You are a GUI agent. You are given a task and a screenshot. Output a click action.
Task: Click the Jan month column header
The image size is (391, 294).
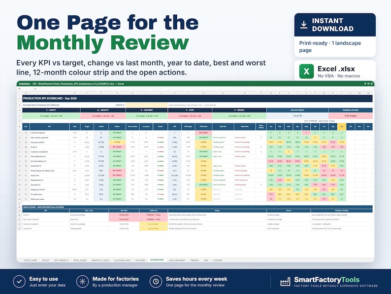[x=271, y=127]
